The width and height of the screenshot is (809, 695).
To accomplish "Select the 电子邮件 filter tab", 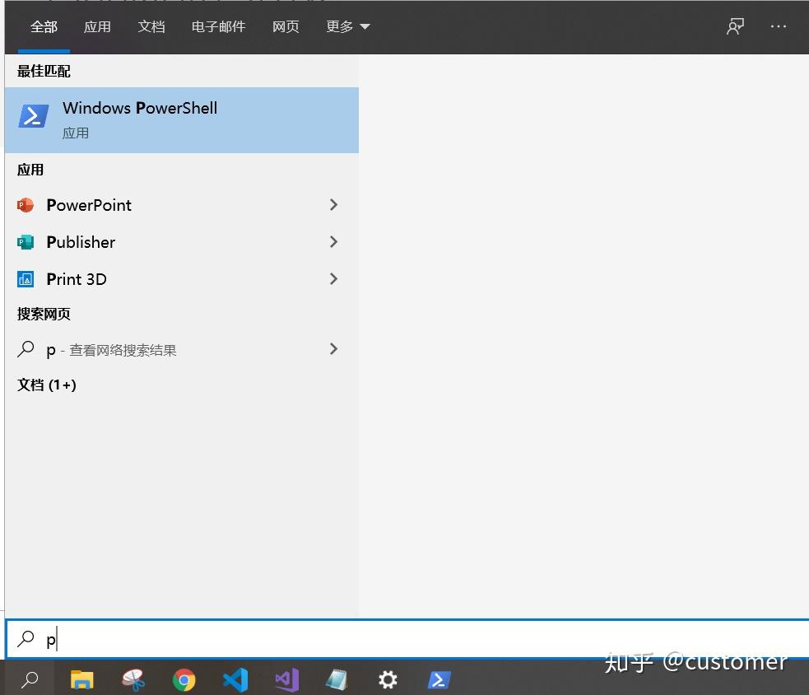I will [x=218, y=26].
